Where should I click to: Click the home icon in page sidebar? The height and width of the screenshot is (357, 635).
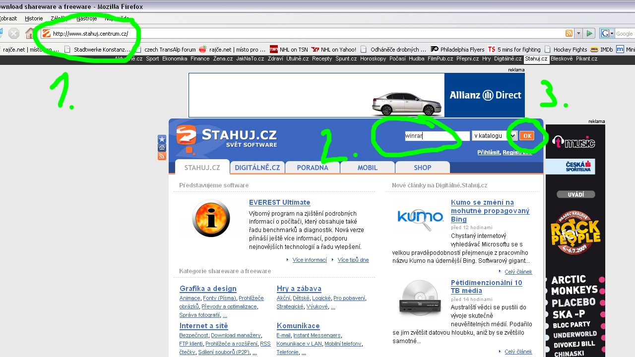point(162,148)
